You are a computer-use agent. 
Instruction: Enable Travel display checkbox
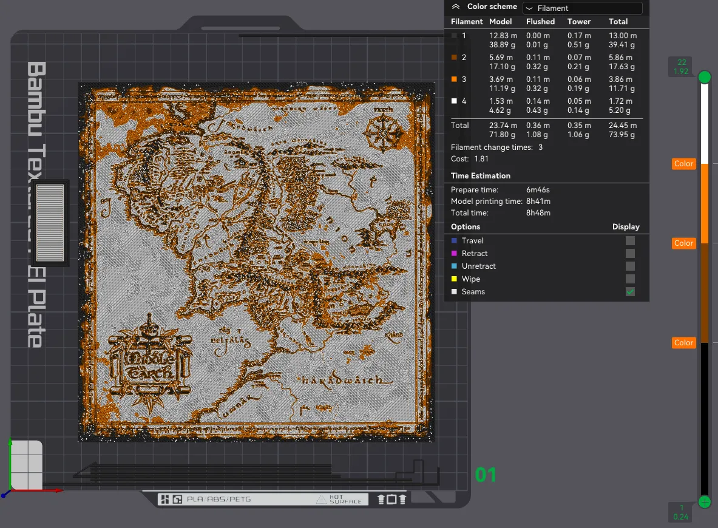(631, 241)
